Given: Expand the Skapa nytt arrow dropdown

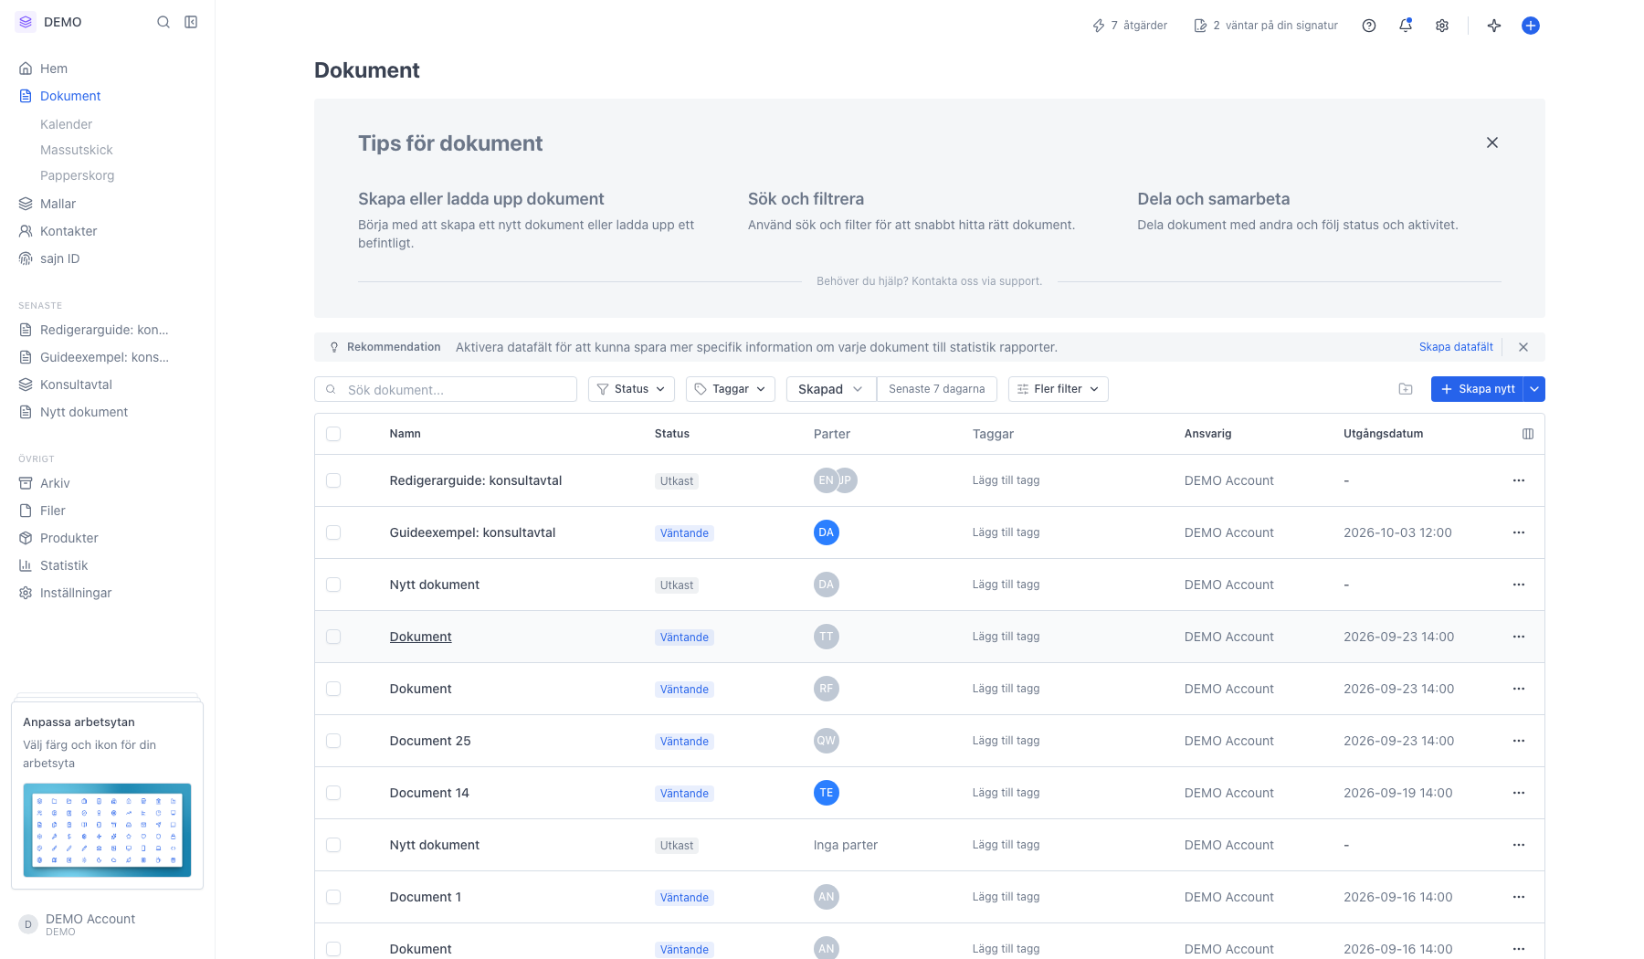Looking at the screenshot, I should pyautogui.click(x=1535, y=389).
